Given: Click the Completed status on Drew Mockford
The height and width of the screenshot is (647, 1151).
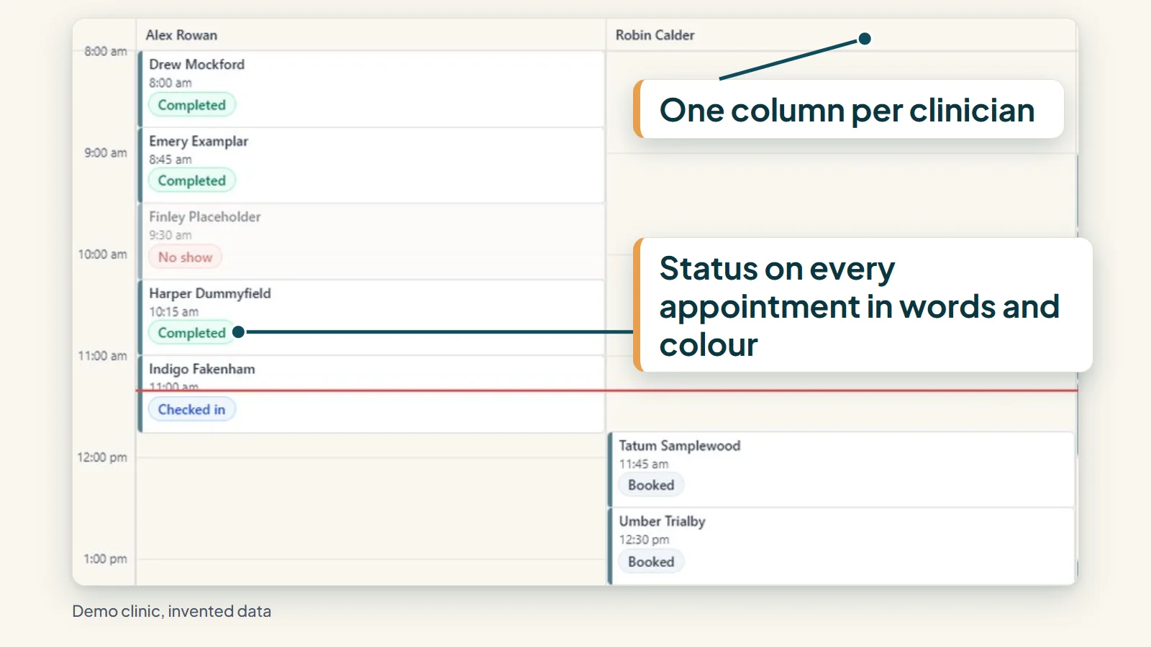Looking at the screenshot, I should [192, 105].
